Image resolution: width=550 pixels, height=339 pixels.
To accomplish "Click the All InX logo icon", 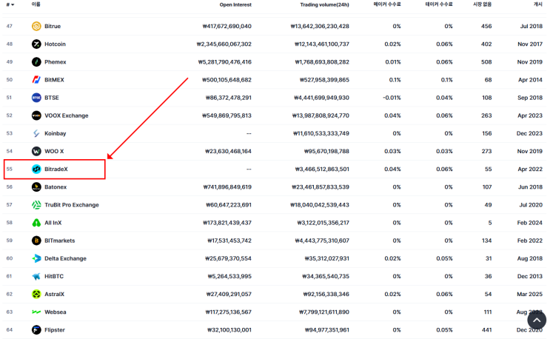I will 36,223.
